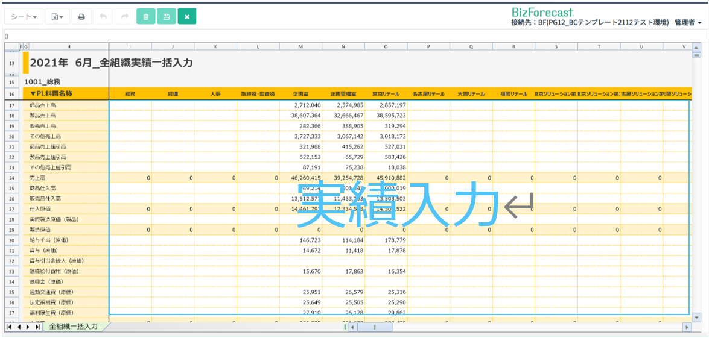Click the redo arrow icon

(124, 17)
